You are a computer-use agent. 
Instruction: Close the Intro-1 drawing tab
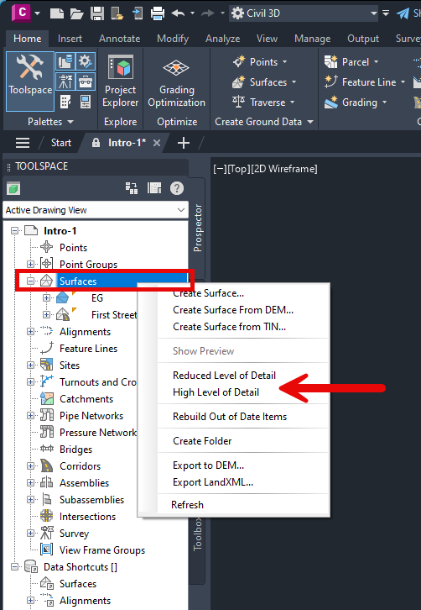click(157, 143)
